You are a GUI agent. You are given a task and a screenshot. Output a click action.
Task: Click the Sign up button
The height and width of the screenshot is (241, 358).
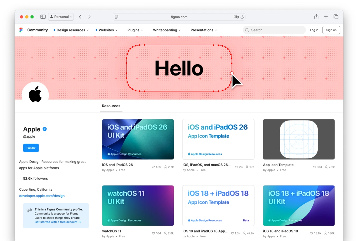coord(331,30)
